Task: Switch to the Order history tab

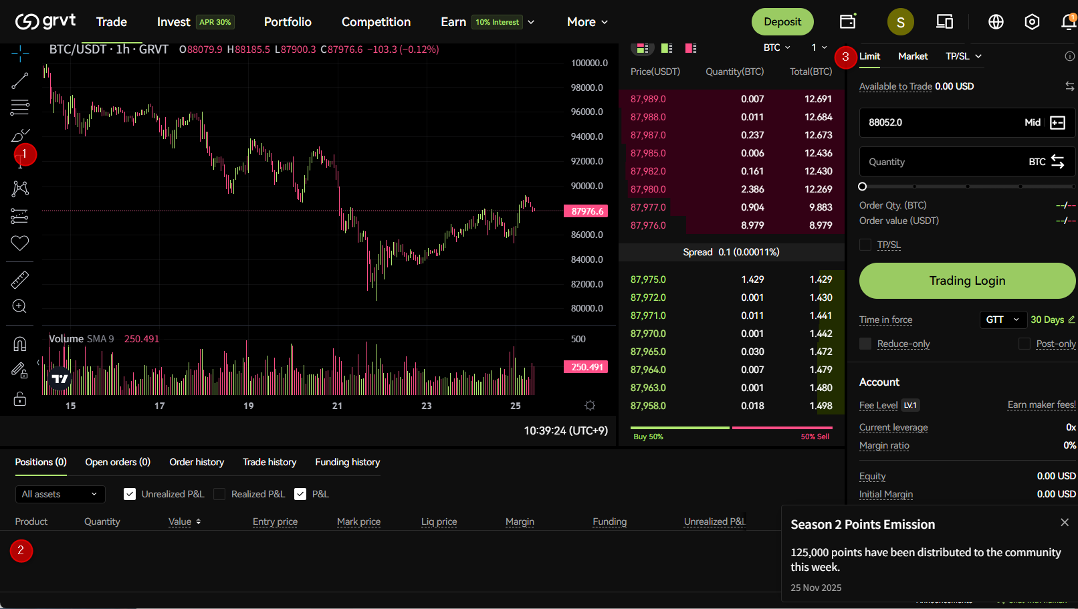Action: point(197,462)
